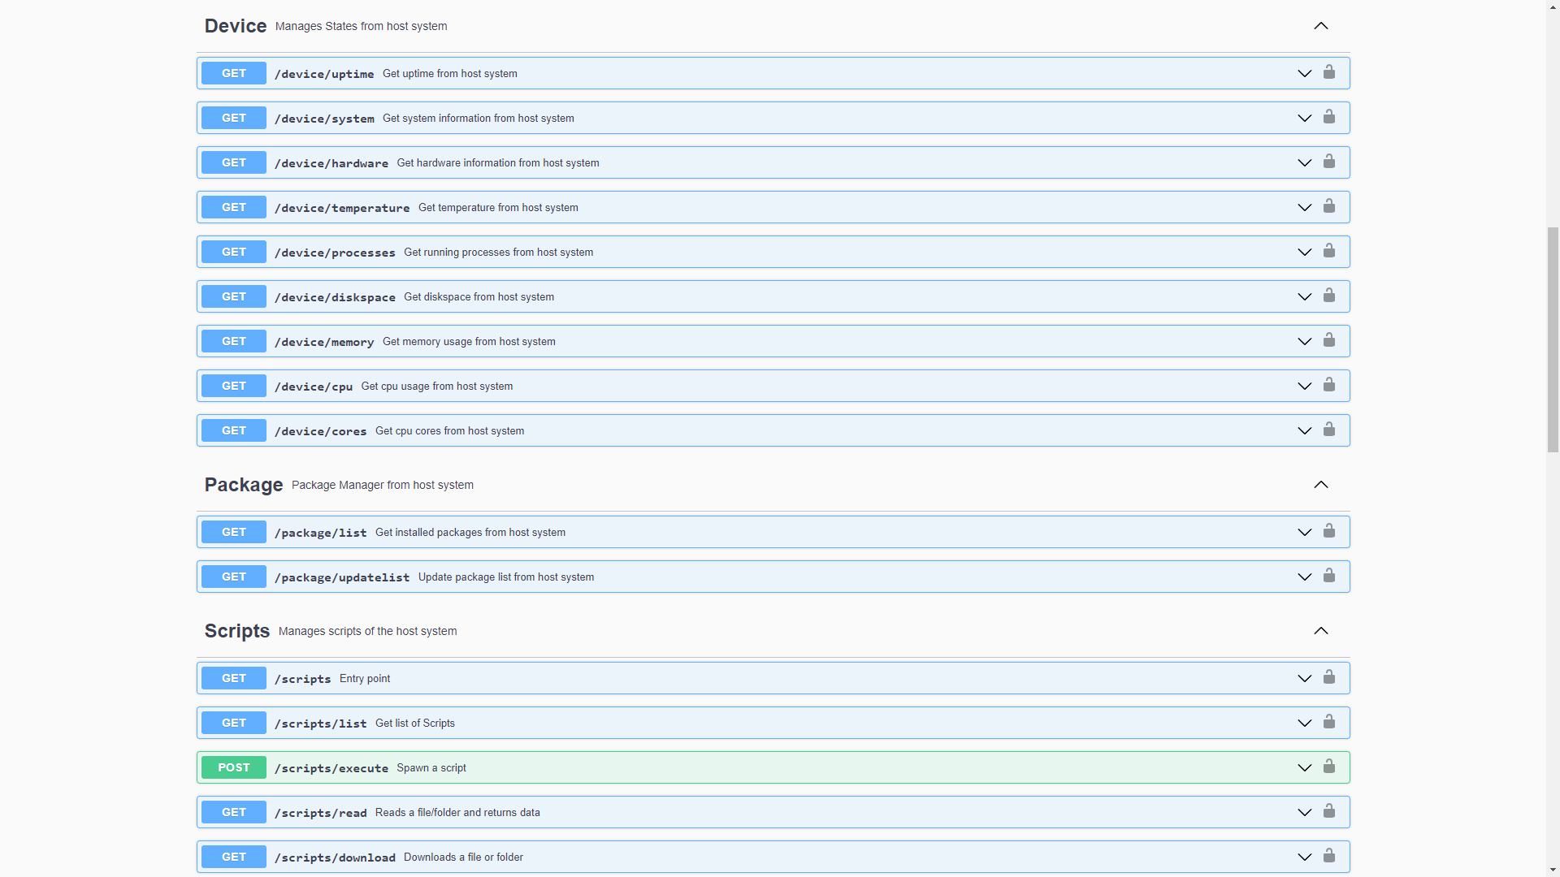1560x877 pixels.
Task: Expand /device/temperature using its down chevron
Action: coord(1304,208)
